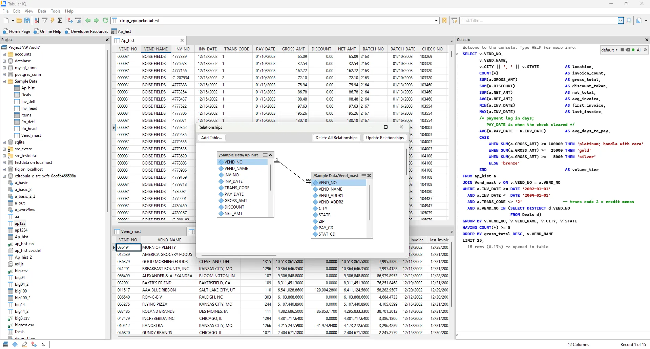Open the Help menu

(x=69, y=11)
